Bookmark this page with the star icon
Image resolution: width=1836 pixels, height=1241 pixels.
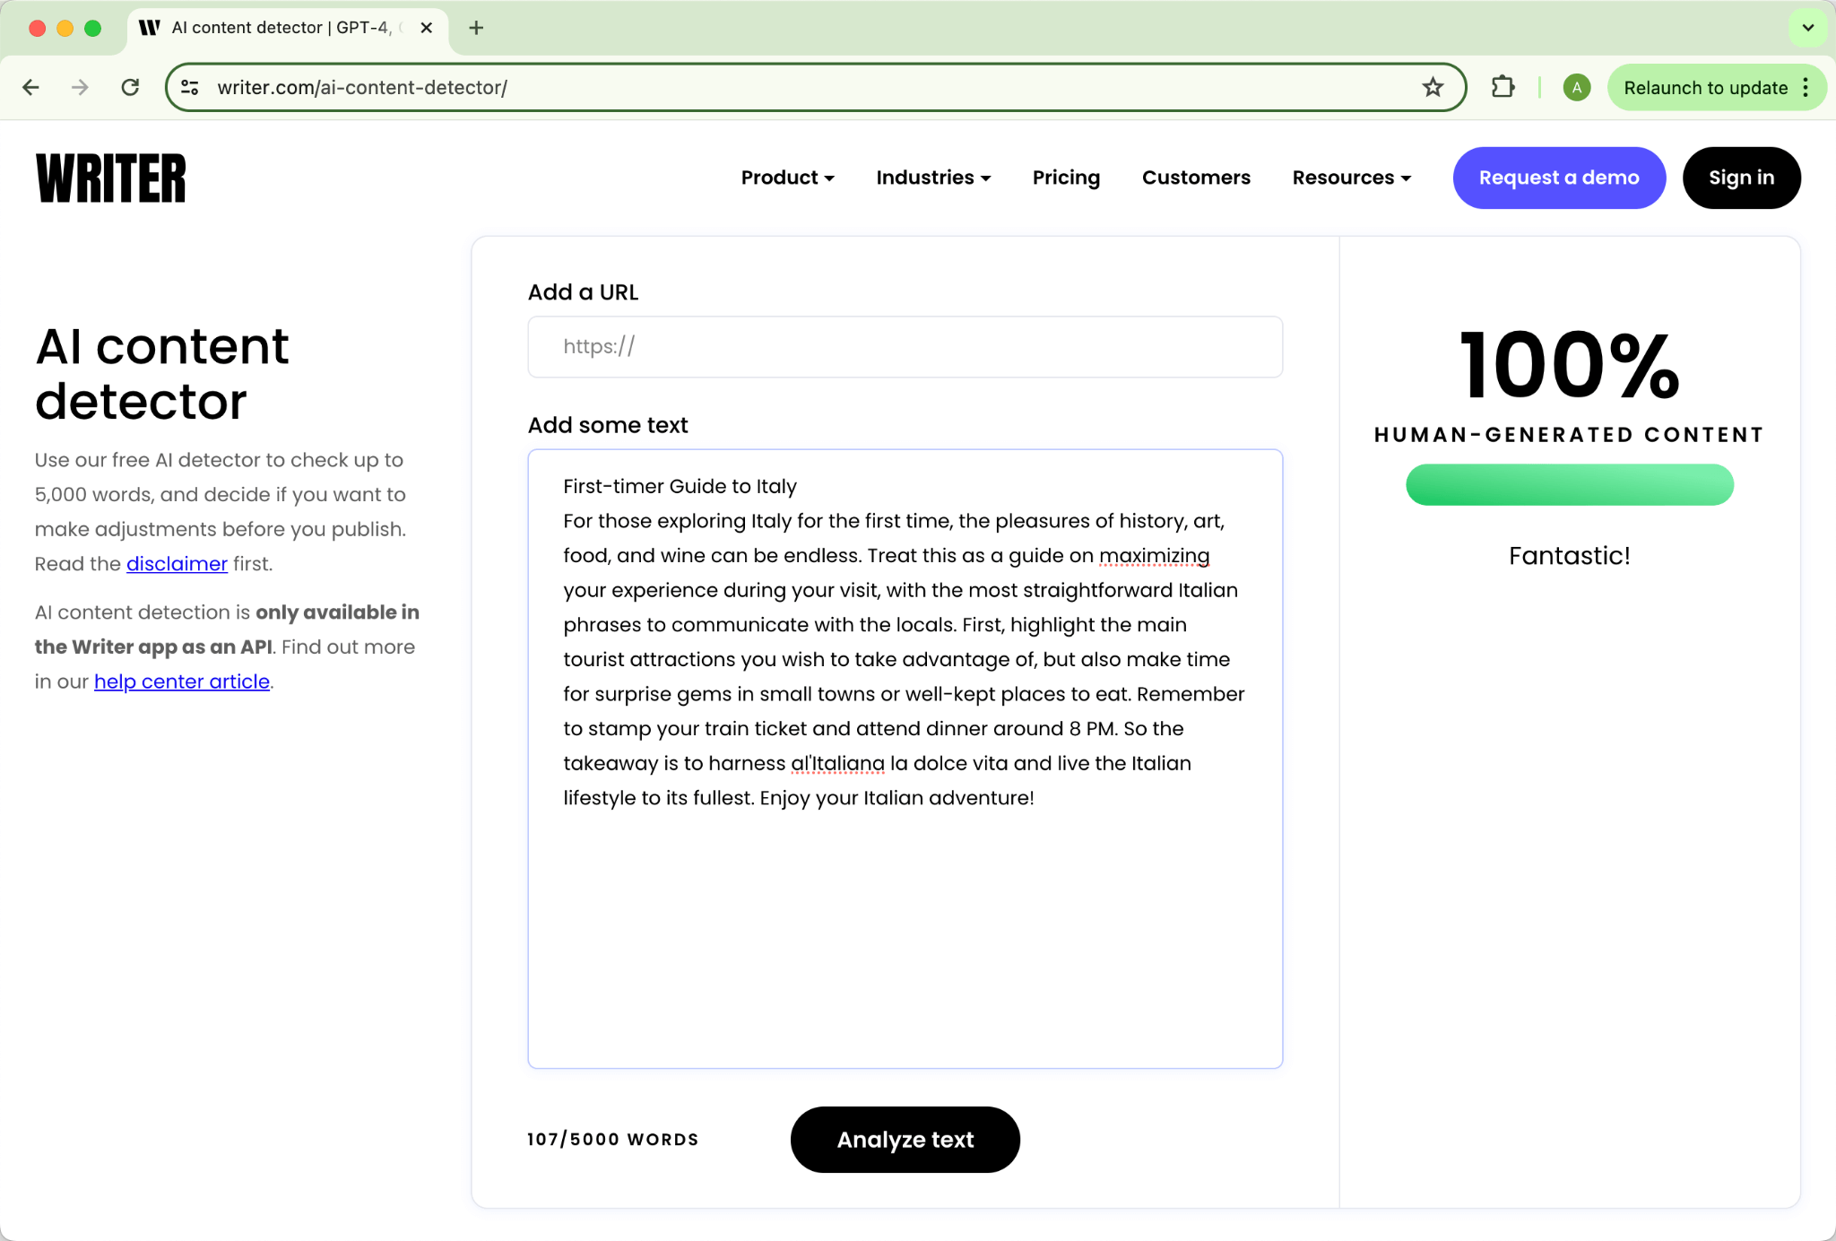pyautogui.click(x=1433, y=87)
